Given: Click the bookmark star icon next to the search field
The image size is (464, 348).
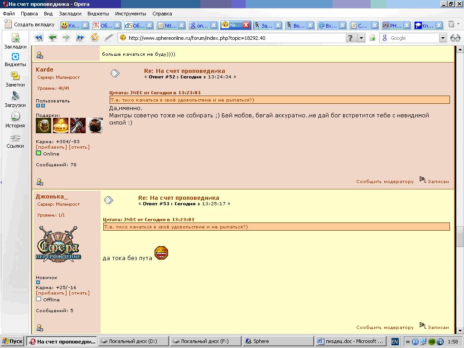Looking at the screenshot, I should 372,38.
